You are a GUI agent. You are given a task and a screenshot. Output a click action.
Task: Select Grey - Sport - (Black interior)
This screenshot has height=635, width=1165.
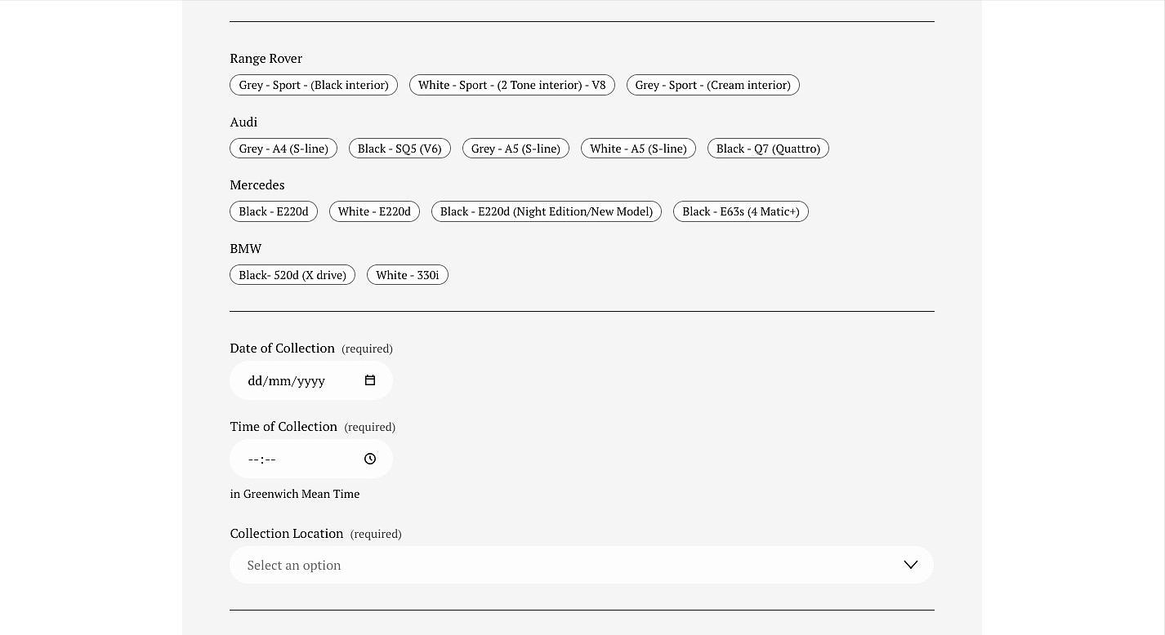[314, 85]
